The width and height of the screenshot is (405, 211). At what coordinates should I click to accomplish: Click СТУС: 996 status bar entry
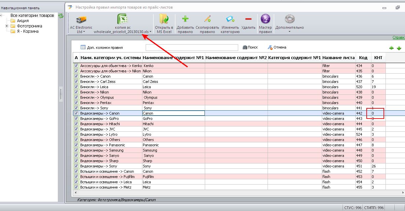point(353,208)
